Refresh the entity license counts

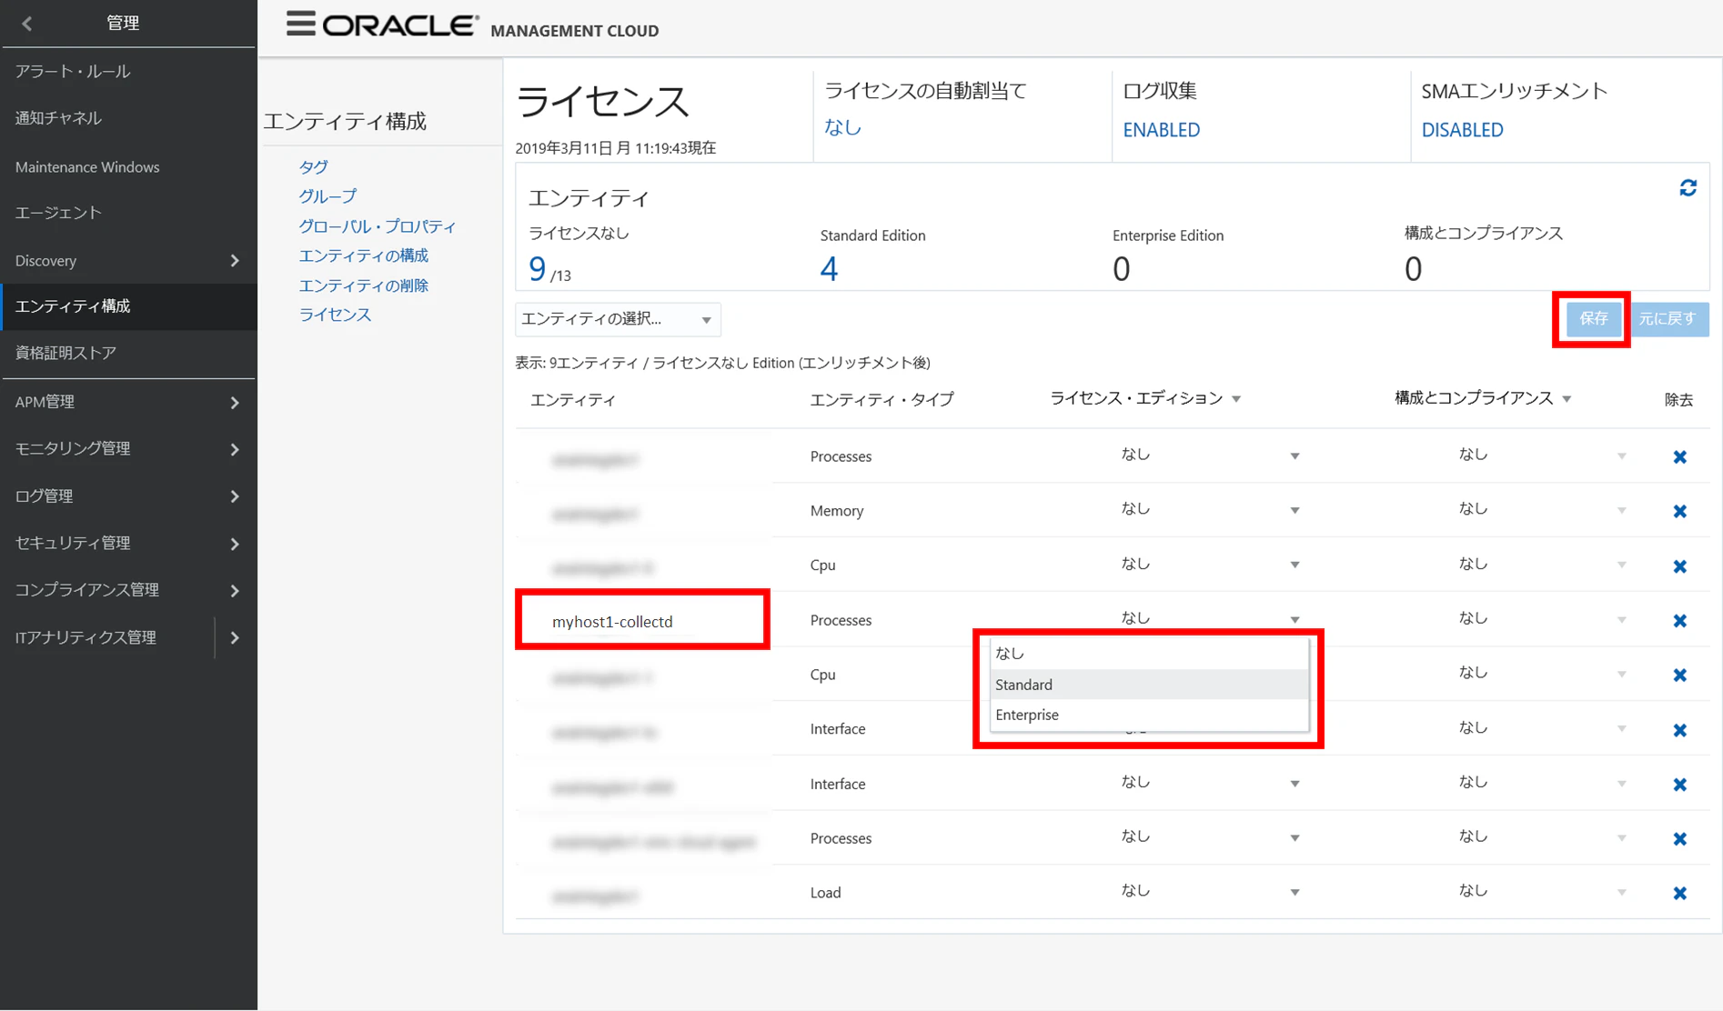[x=1688, y=188]
